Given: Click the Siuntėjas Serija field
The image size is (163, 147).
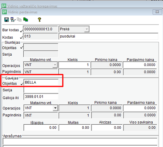Looking at the screenshot, I should coord(41,54).
